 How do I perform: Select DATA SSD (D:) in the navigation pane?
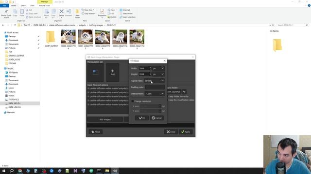[x=14, y=103]
